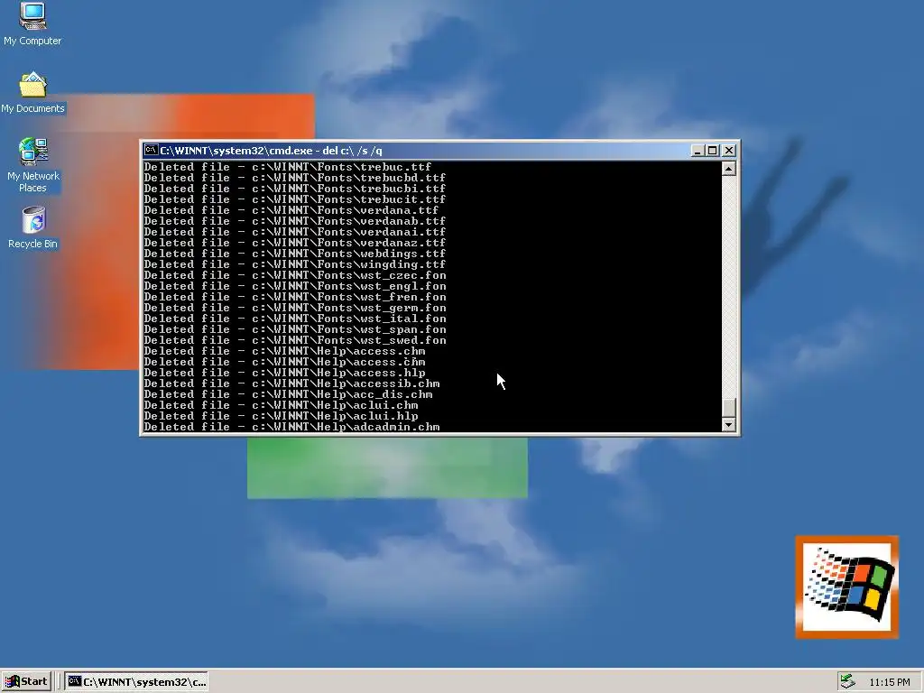The width and height of the screenshot is (924, 693).
Task: Click the line for trebucbi.ttf
Action: pyautogui.click(x=295, y=189)
